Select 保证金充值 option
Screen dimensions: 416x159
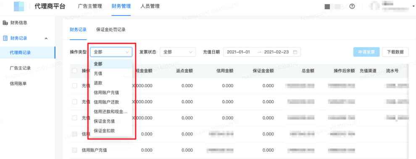click(111, 121)
